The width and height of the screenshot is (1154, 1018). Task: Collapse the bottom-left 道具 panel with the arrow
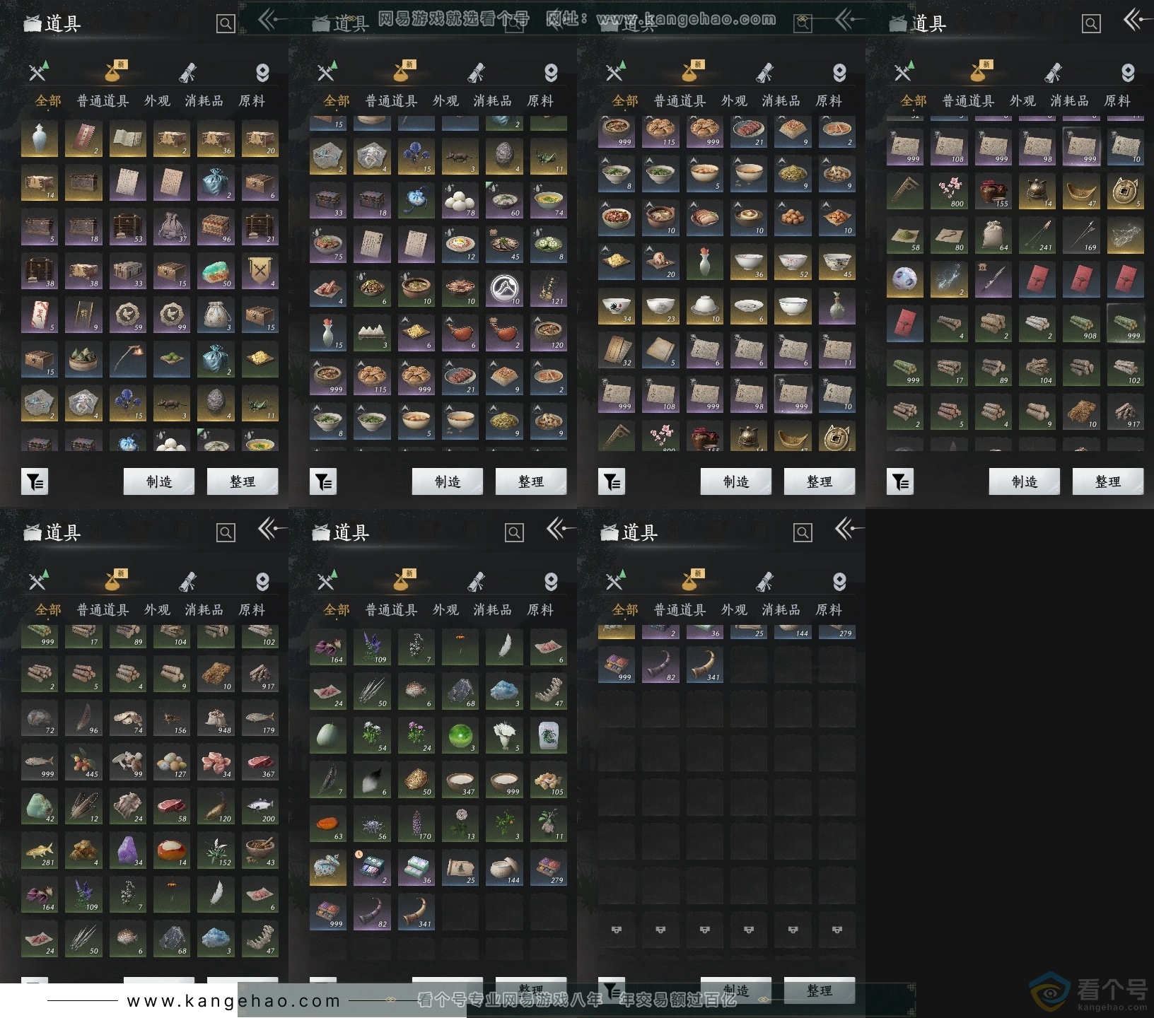coord(272,529)
